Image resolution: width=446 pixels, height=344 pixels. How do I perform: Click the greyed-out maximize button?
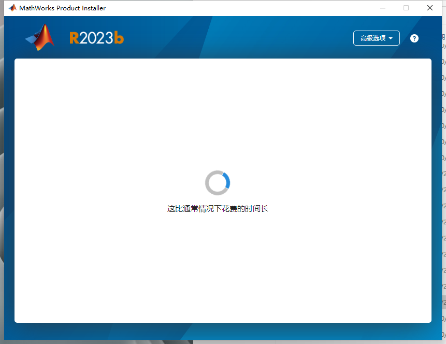(x=406, y=8)
